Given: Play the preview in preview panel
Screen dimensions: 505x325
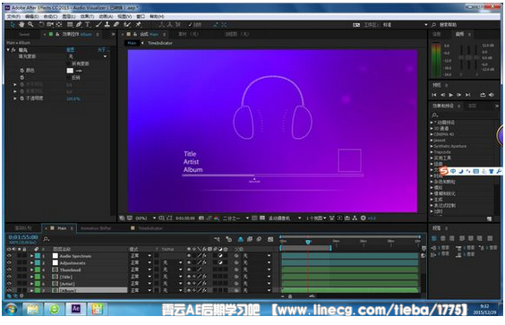Looking at the screenshot, I should 451,95.
